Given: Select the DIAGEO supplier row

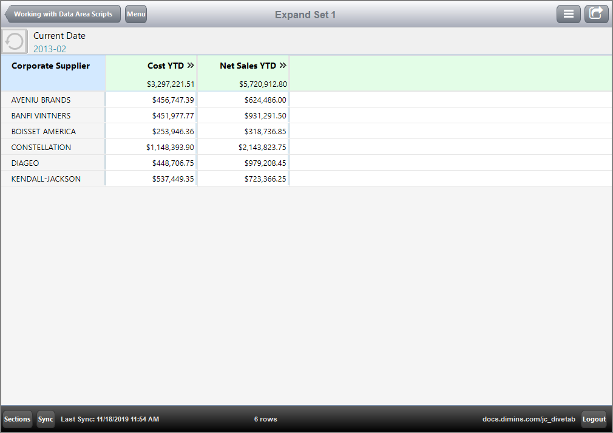Looking at the screenshot, I should (25, 163).
